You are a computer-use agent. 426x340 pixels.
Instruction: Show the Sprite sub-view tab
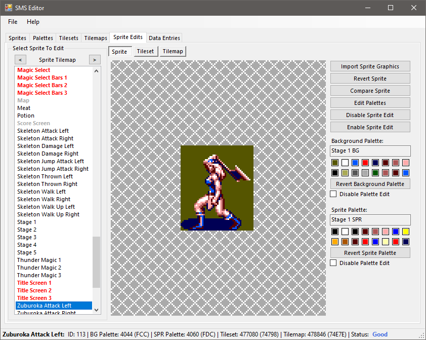pos(119,51)
